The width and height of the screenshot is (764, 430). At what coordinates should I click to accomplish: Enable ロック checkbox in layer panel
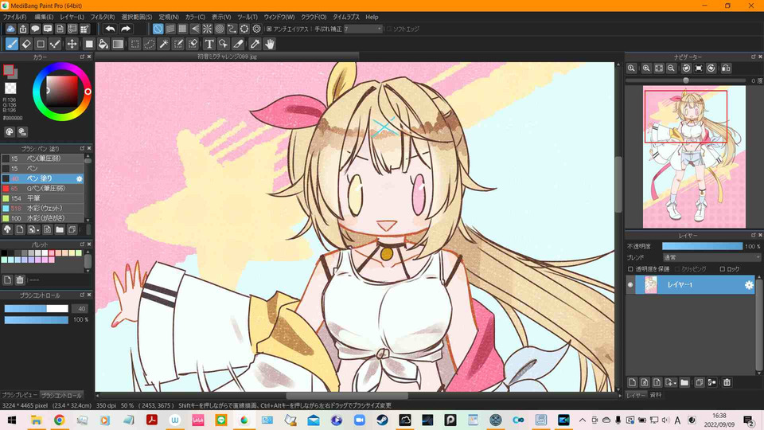pyautogui.click(x=722, y=269)
